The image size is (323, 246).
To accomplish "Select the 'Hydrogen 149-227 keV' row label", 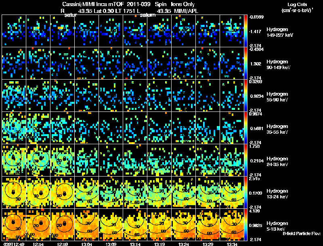I will coord(280,32).
